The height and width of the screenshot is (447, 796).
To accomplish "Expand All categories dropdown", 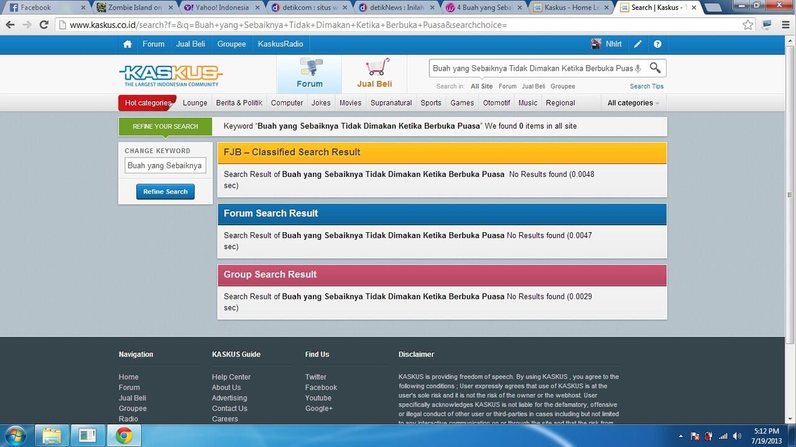I will point(633,103).
